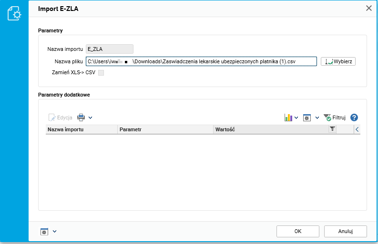Expand the chart dropdown arrow
This screenshot has height=244, width=378.
[296, 117]
